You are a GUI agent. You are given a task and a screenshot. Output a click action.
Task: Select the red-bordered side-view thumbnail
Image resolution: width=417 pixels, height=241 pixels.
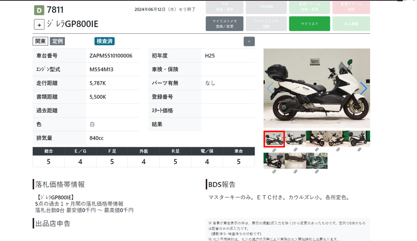pyautogui.click(x=274, y=139)
